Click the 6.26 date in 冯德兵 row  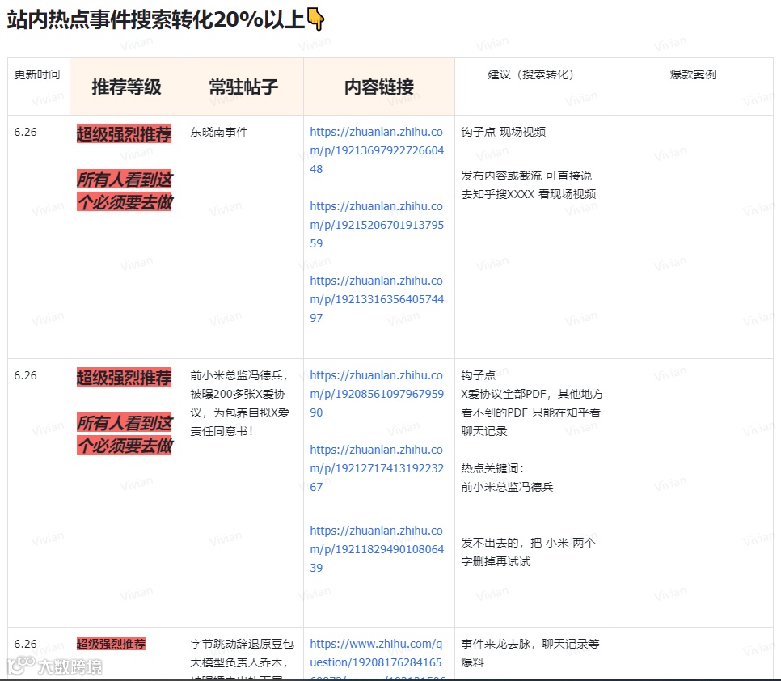(x=25, y=375)
